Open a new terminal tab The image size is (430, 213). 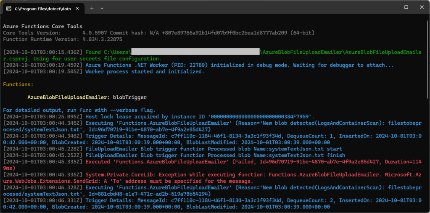point(92,8)
